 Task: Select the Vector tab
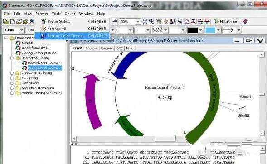pyautogui.click(x=78, y=48)
